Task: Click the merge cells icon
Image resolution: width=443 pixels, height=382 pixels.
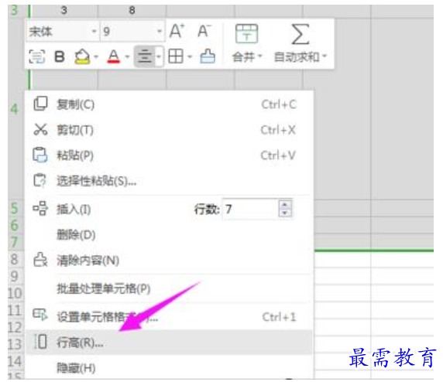Action: click(x=246, y=34)
